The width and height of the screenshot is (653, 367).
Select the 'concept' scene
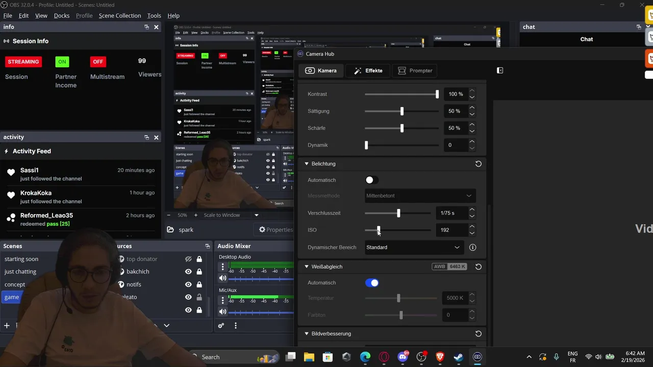click(15, 284)
